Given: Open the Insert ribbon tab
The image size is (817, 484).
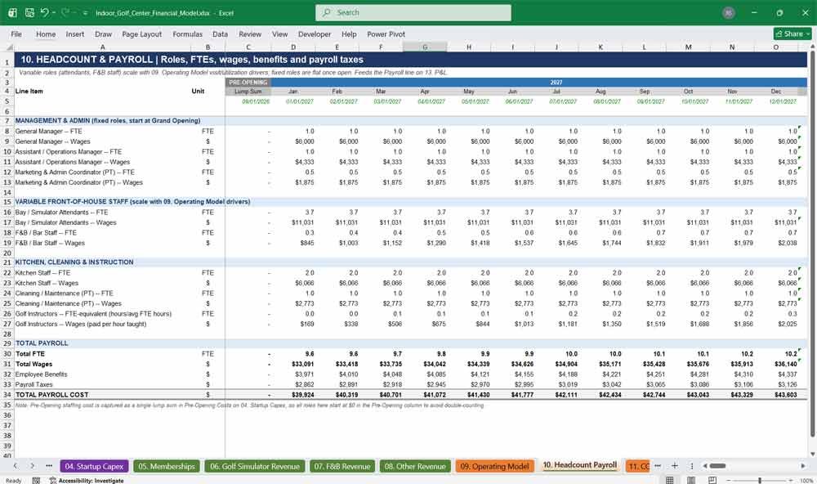Looking at the screenshot, I should point(75,34).
